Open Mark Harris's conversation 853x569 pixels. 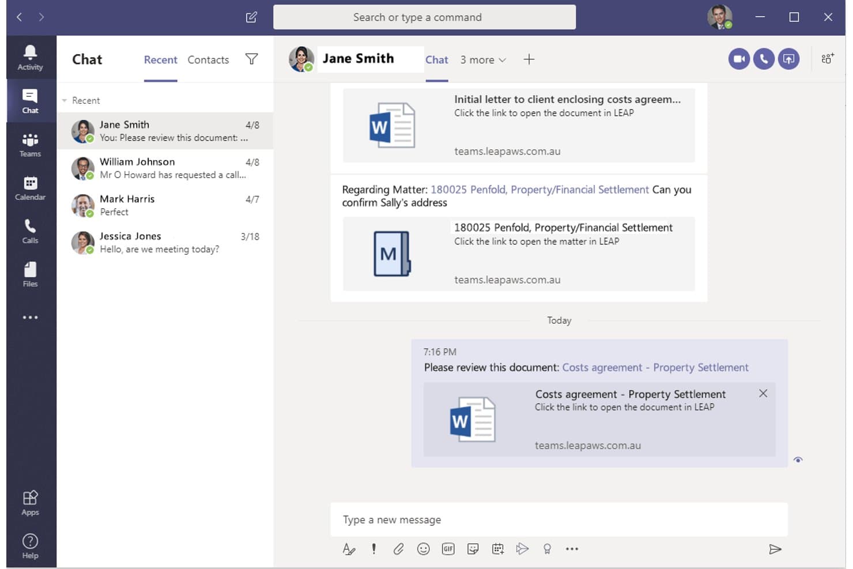[165, 205]
